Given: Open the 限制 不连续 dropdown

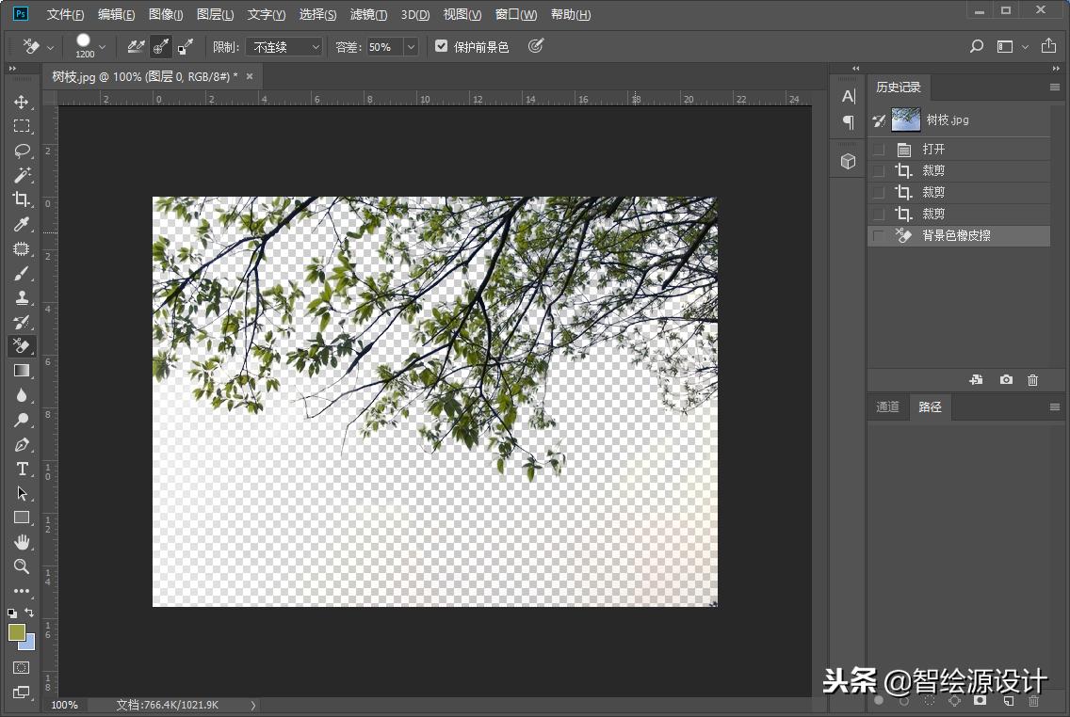Looking at the screenshot, I should (284, 46).
